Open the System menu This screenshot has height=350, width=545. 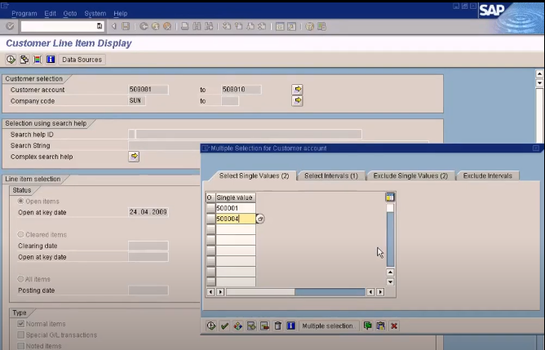tap(95, 14)
